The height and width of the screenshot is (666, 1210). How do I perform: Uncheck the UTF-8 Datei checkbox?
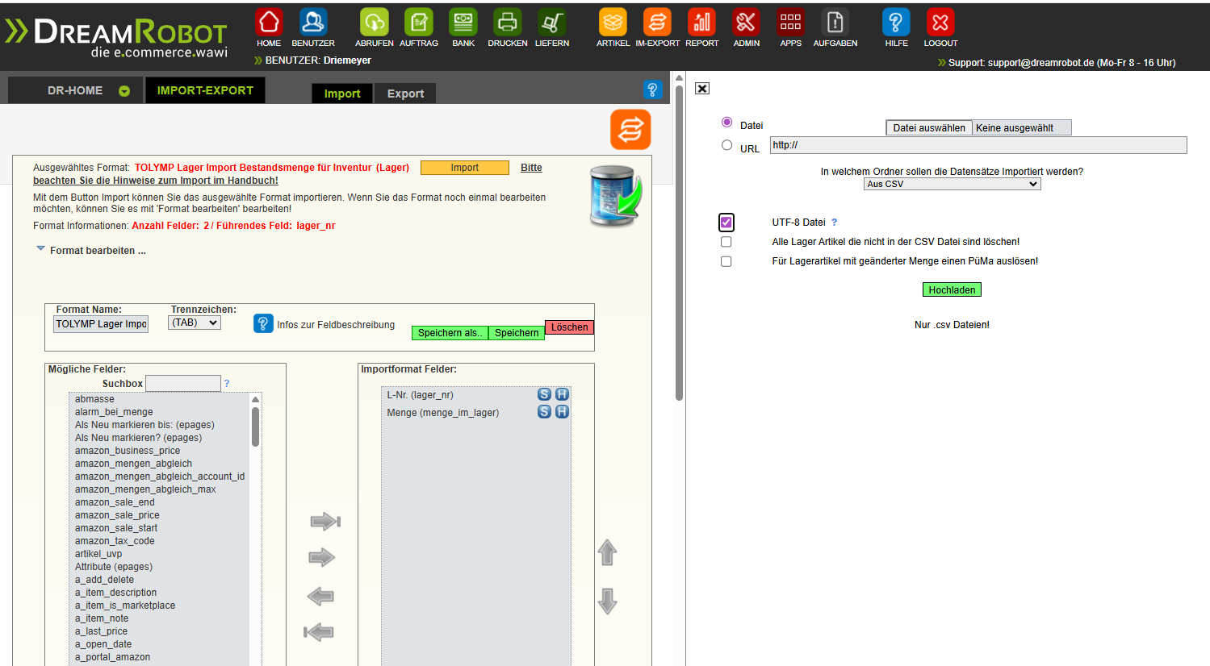(726, 222)
